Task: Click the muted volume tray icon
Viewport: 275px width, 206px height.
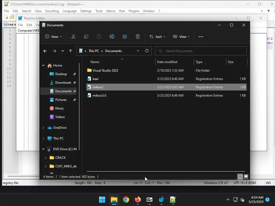Action: click(242, 200)
